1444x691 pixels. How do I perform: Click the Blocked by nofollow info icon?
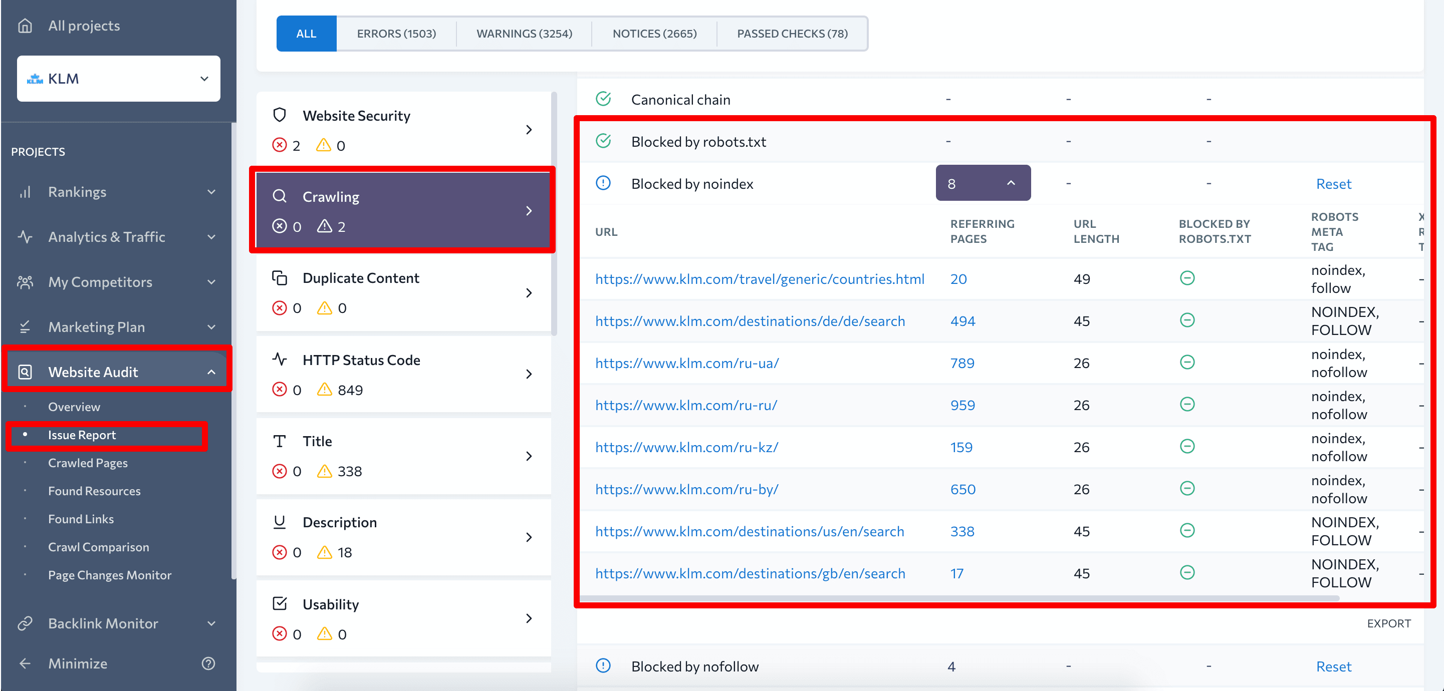[603, 666]
